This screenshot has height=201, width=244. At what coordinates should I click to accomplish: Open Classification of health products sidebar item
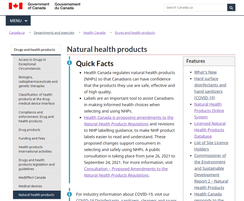37,99
